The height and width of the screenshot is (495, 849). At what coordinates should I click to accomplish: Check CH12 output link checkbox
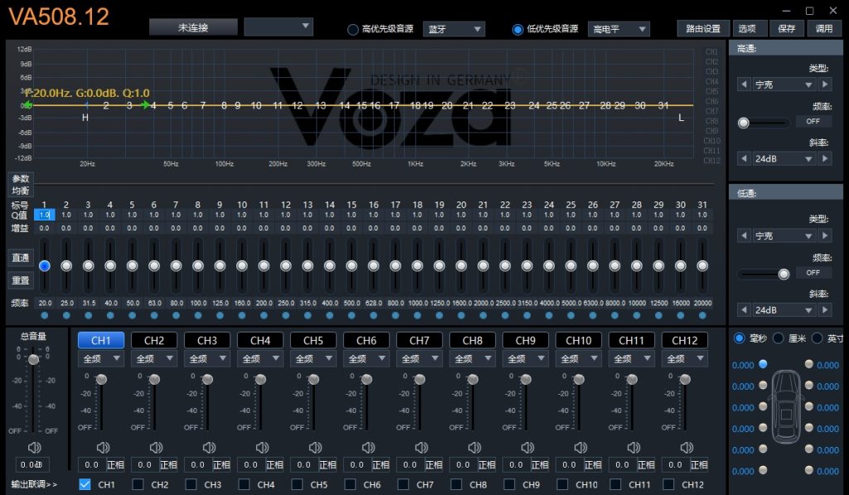click(x=668, y=484)
